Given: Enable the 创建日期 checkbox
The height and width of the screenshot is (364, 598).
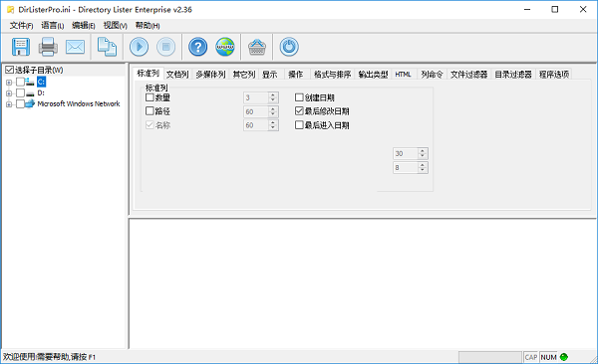Looking at the screenshot, I should (x=299, y=97).
